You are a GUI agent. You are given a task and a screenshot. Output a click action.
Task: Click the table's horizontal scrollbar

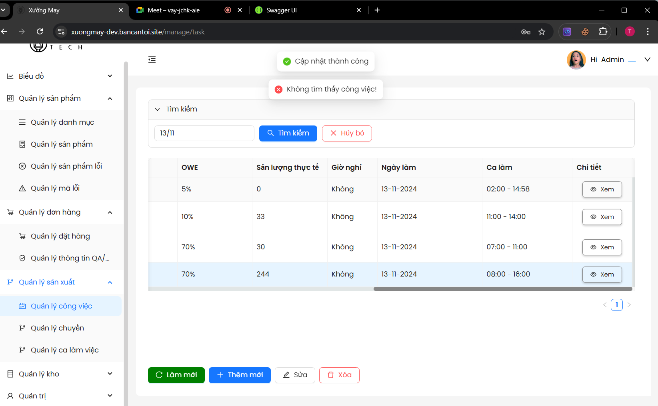tap(502, 289)
